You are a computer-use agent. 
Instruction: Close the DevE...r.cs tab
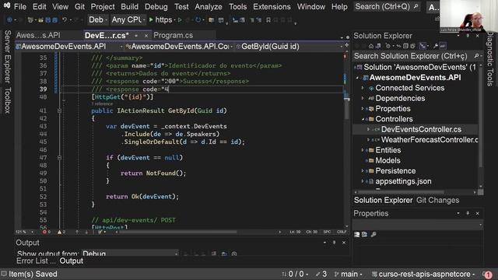[146, 36]
